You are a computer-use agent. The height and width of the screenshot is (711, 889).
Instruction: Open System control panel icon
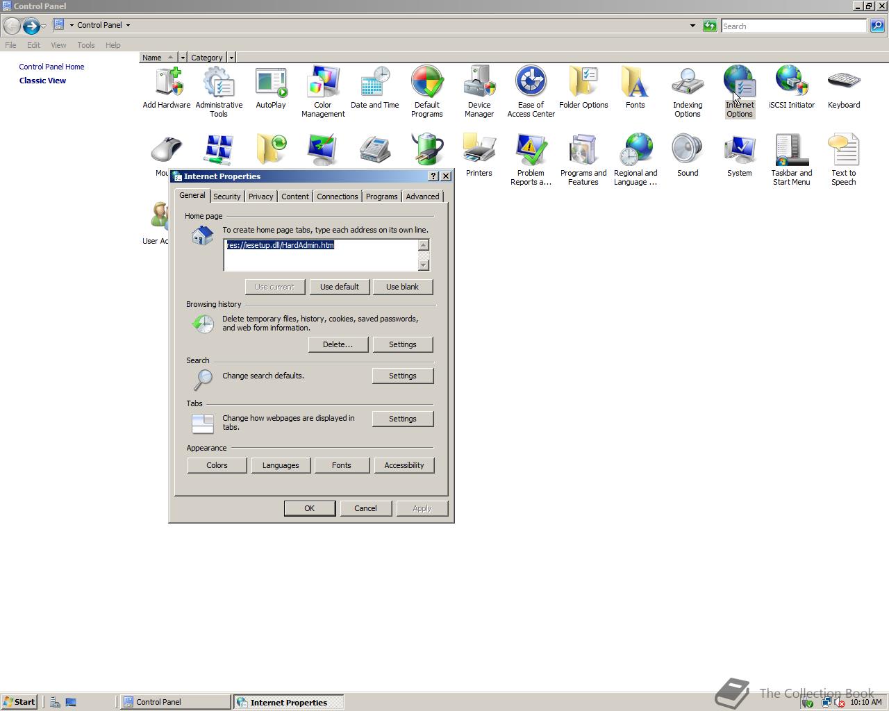[x=740, y=156]
